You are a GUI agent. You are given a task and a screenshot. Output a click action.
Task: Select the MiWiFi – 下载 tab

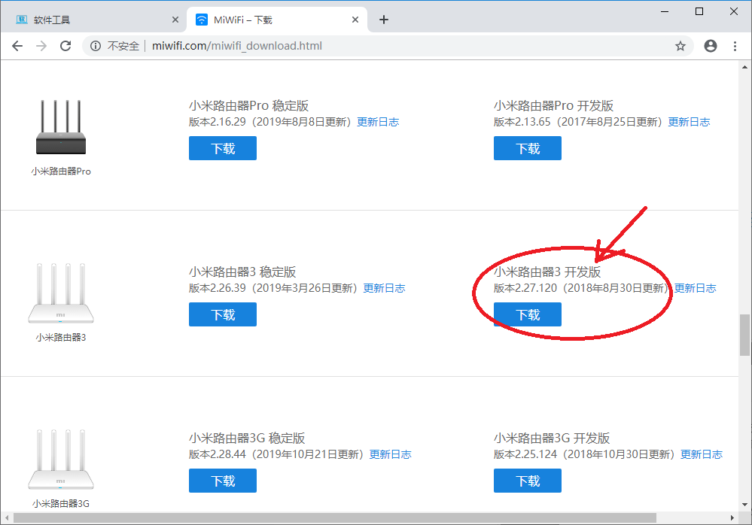click(277, 20)
